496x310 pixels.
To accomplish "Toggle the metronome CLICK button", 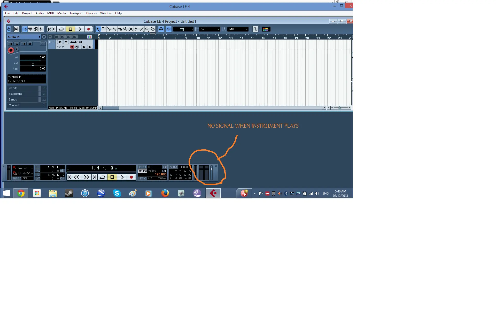I will (x=143, y=167).
